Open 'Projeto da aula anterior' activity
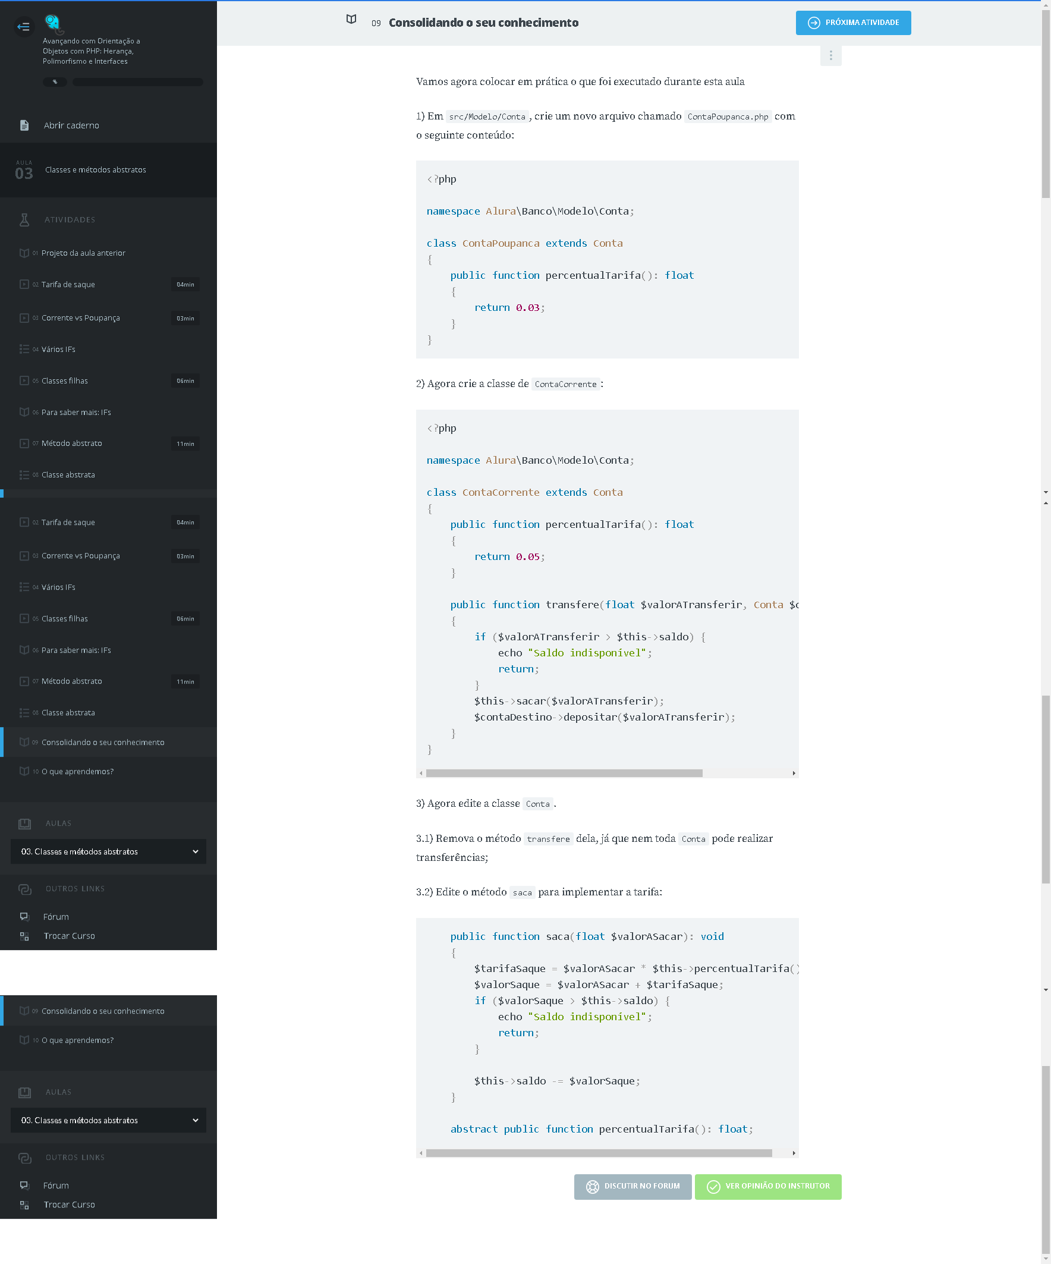 pos(83,253)
